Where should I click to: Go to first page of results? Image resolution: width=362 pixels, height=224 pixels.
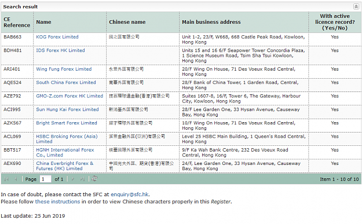click(x=6, y=179)
